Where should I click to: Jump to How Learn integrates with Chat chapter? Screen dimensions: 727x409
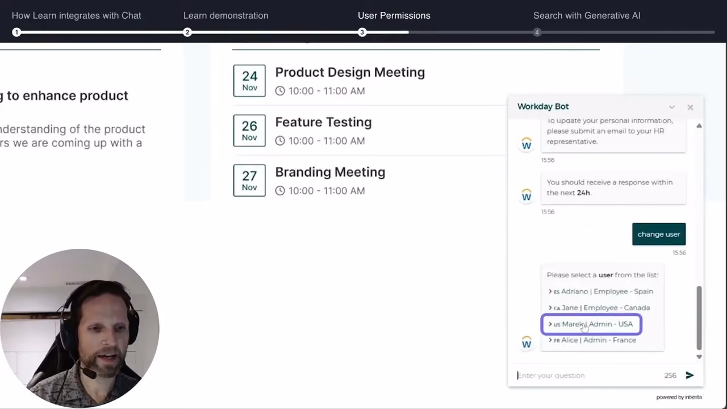(x=76, y=15)
